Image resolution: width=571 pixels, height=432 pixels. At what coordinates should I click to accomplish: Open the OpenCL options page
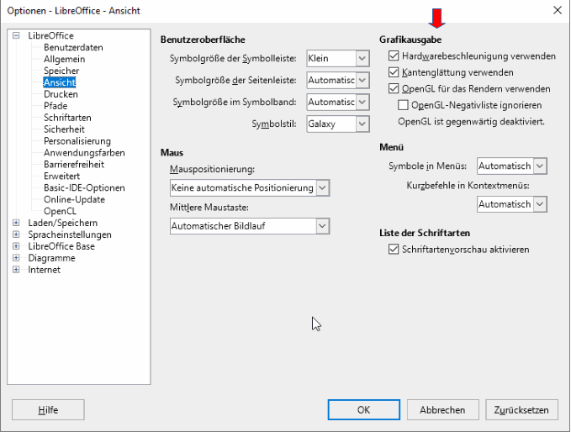click(x=61, y=211)
